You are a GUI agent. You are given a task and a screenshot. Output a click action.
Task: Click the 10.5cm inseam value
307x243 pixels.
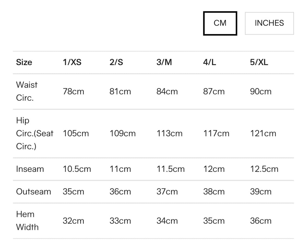[77, 169]
